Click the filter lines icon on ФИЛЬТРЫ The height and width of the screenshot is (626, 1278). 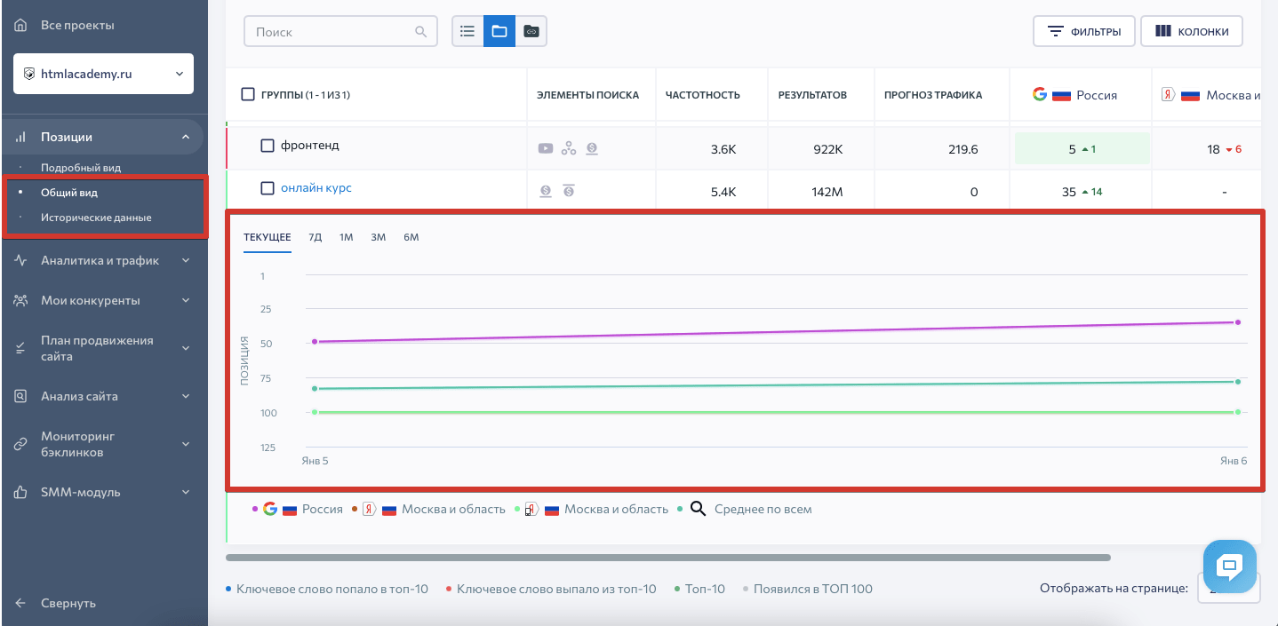click(x=1055, y=31)
